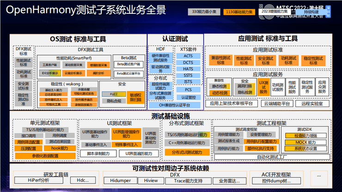Click the '压测配置' box
342x192 pixels.
click(29, 149)
